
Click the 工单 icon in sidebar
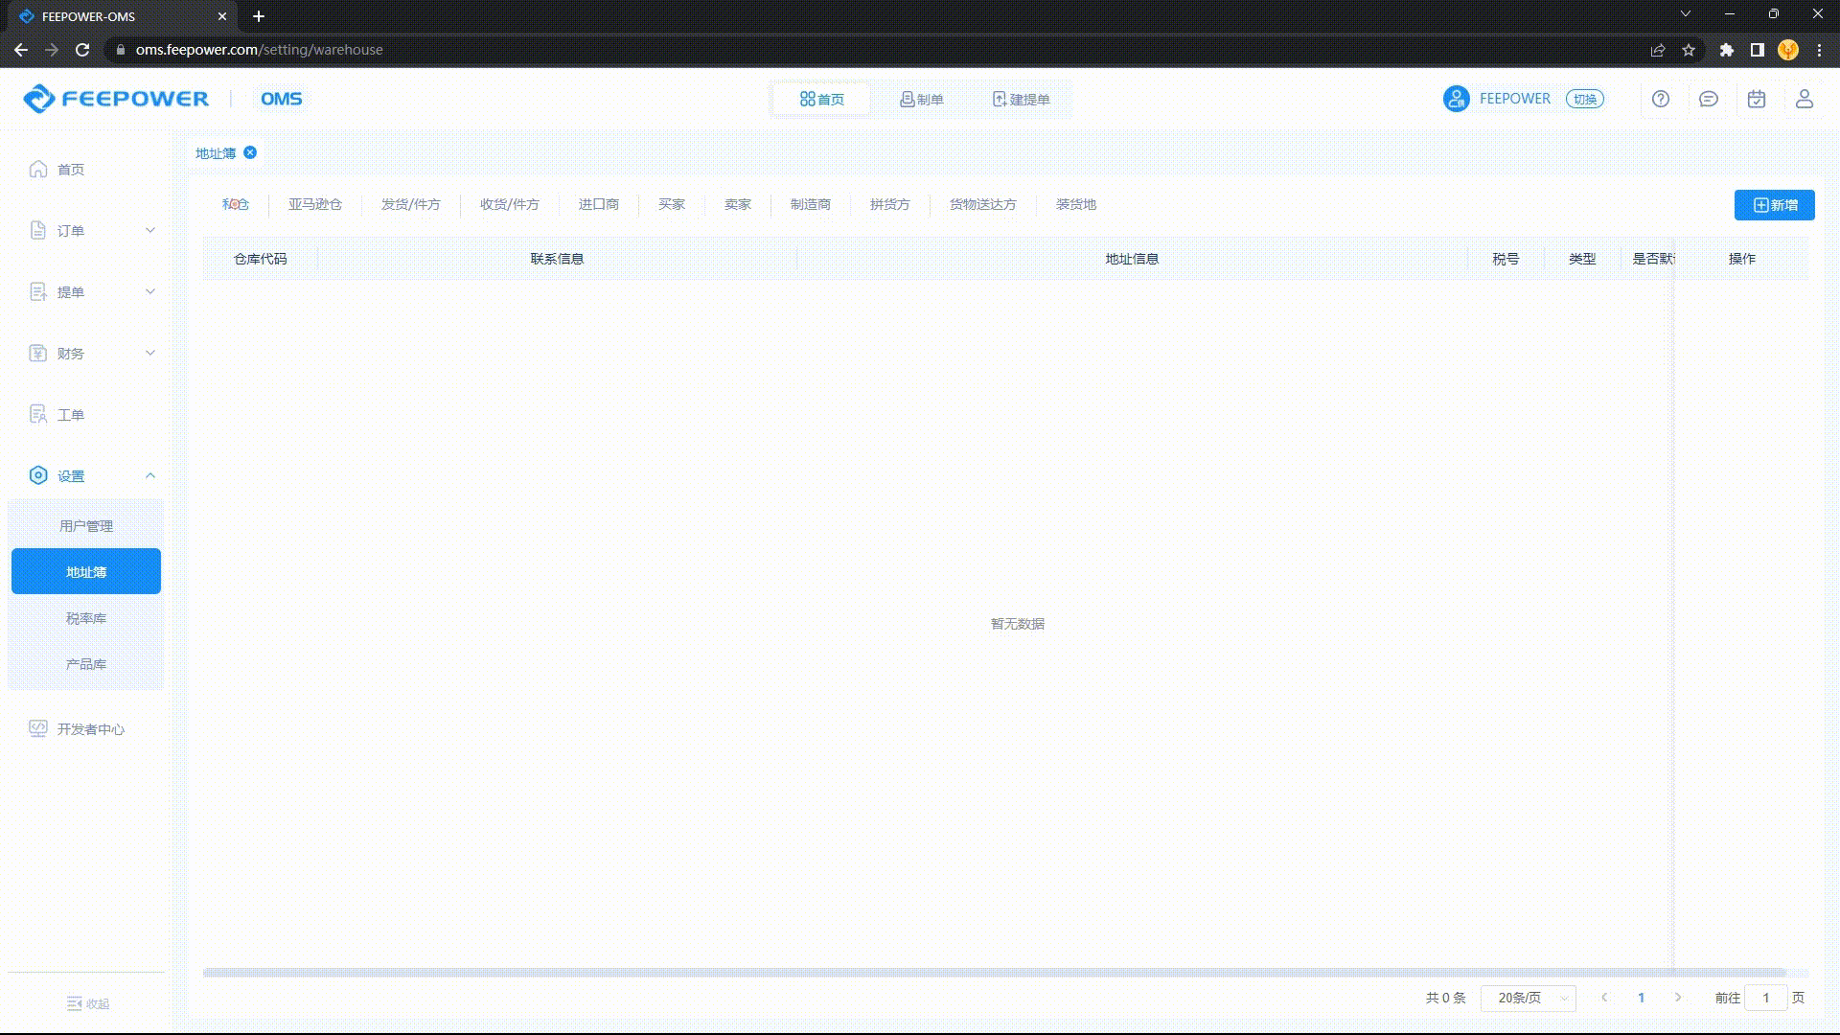(38, 414)
